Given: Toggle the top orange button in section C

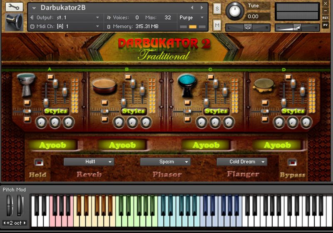Looking at the screenshot, I should coord(211,77).
